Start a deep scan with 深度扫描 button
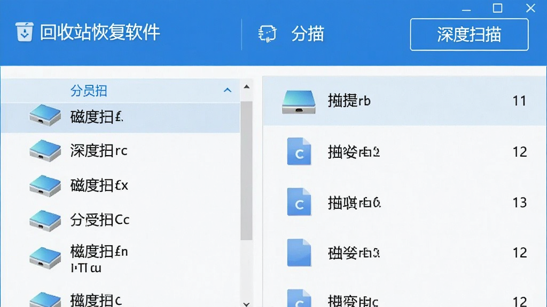 469,35
